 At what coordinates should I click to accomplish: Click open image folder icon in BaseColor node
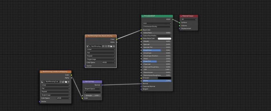(111, 46)
